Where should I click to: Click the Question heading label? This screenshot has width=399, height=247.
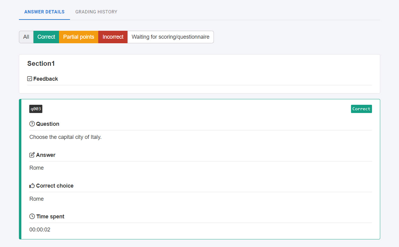(48, 124)
